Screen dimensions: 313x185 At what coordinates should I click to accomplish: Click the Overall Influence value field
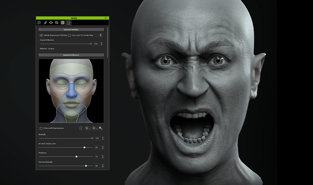click(97, 44)
